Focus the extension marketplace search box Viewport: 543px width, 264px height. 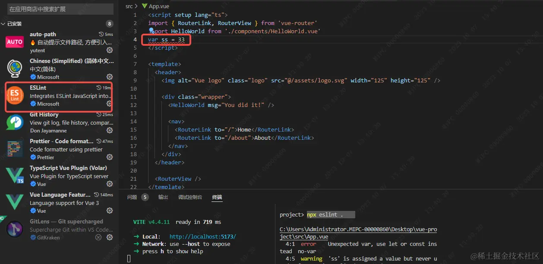[60, 9]
